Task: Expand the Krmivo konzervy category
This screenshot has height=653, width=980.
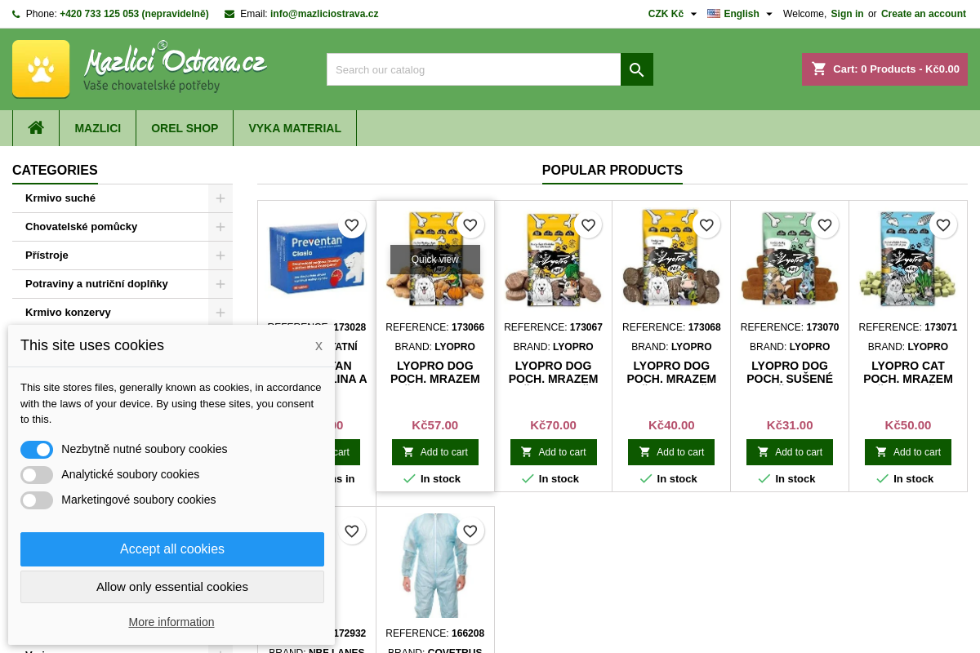Action: [220, 313]
